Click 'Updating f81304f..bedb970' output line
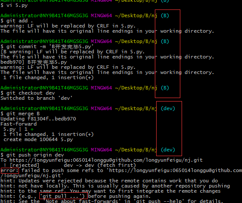 (38, 119)
